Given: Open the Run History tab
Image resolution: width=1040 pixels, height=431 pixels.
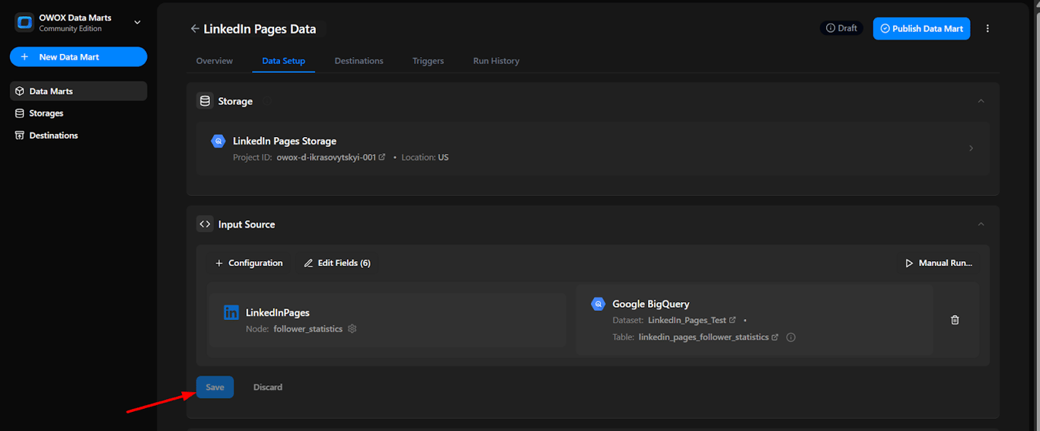Looking at the screenshot, I should (496, 61).
